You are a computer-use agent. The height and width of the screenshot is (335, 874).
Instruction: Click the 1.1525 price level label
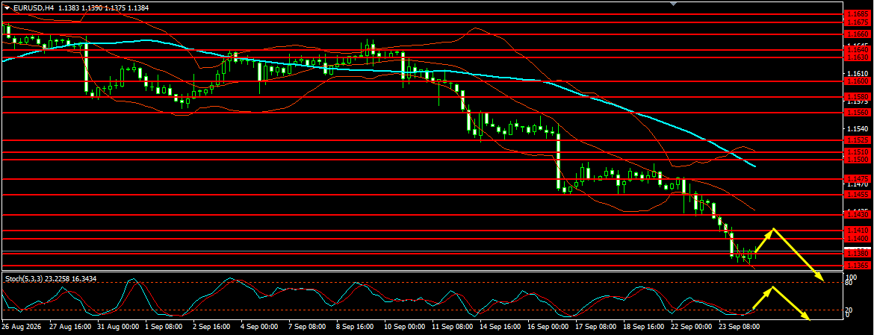tap(857, 140)
